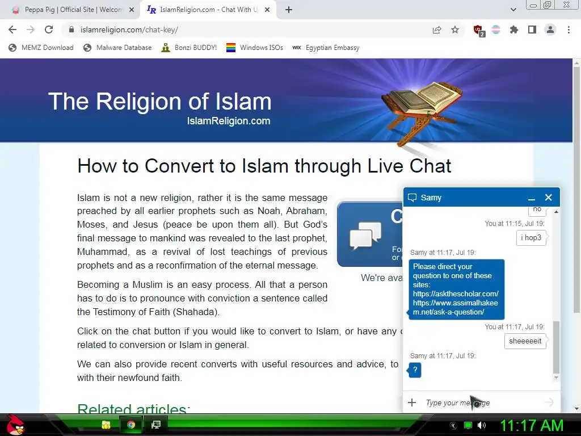Minimize the Samy chat widget

pyautogui.click(x=532, y=198)
